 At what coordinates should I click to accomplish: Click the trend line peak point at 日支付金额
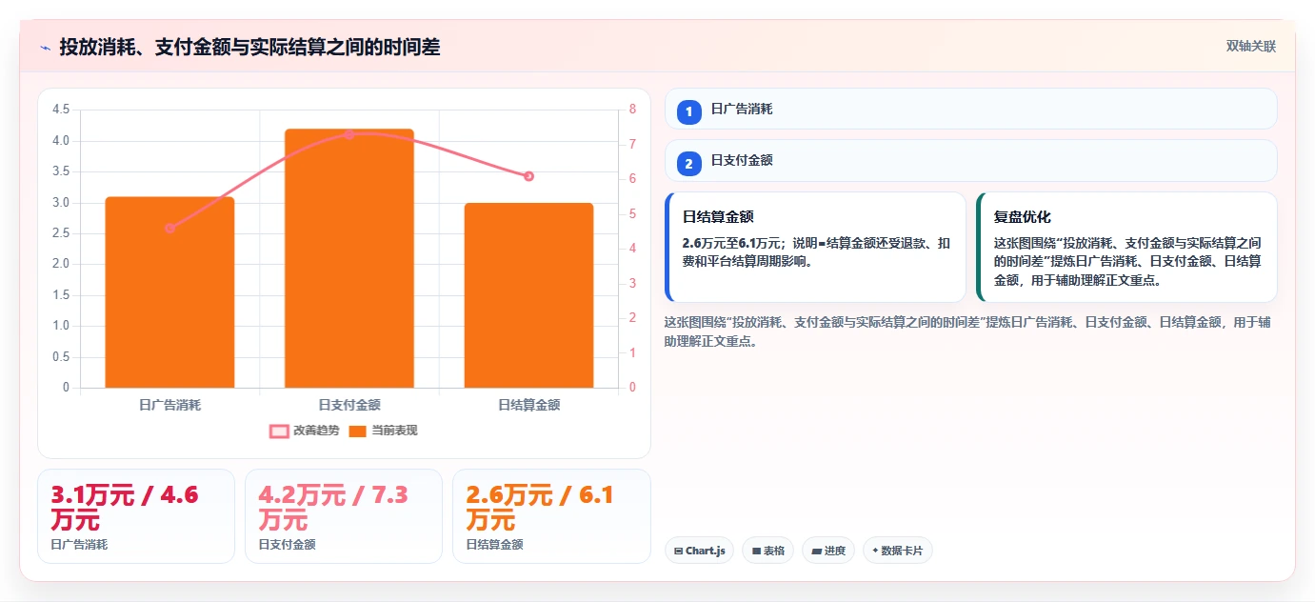tap(349, 134)
